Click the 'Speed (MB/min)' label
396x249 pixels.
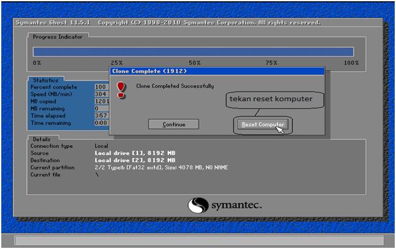point(51,94)
